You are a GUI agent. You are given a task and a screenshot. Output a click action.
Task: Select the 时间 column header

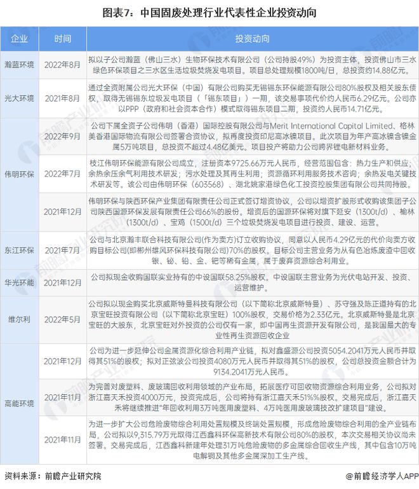(63, 39)
